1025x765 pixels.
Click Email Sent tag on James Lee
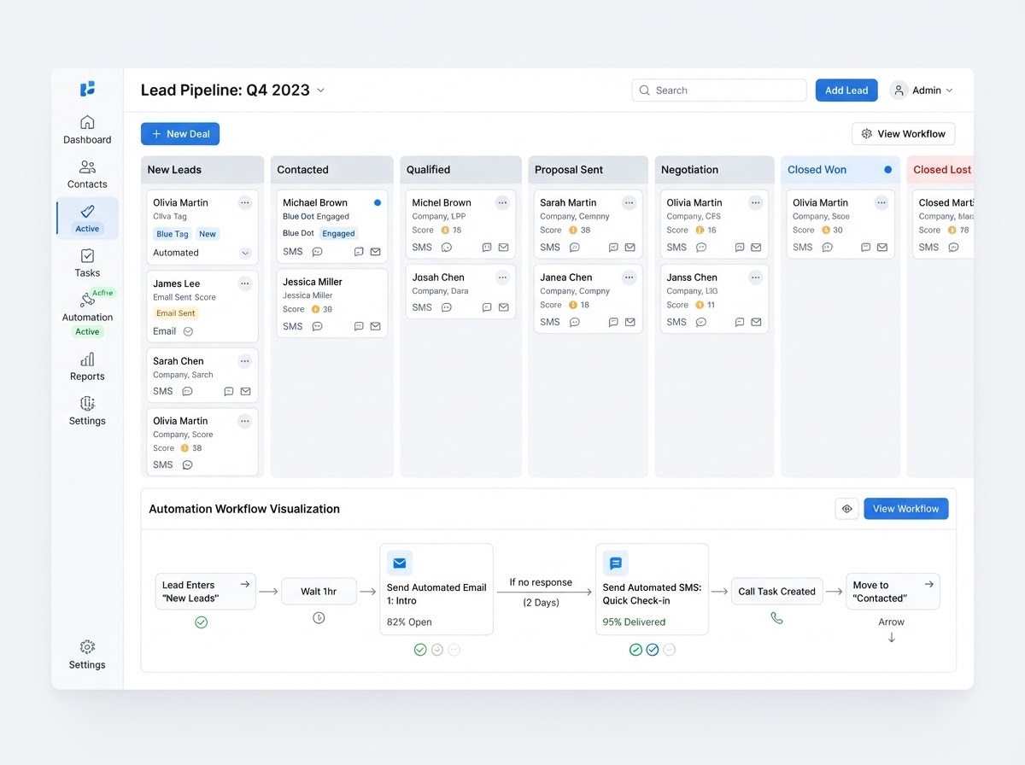click(176, 313)
